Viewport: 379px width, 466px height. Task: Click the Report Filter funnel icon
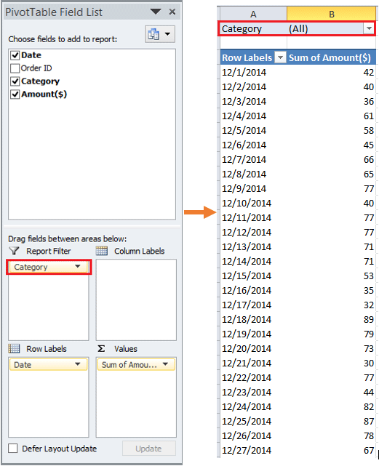tap(14, 251)
